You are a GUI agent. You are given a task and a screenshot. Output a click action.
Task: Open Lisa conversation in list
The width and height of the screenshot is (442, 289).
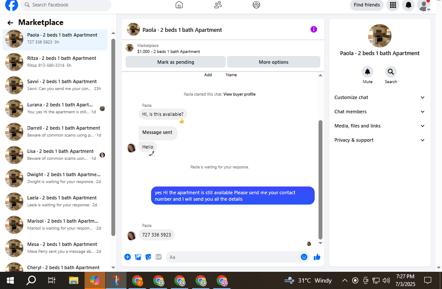click(x=55, y=155)
